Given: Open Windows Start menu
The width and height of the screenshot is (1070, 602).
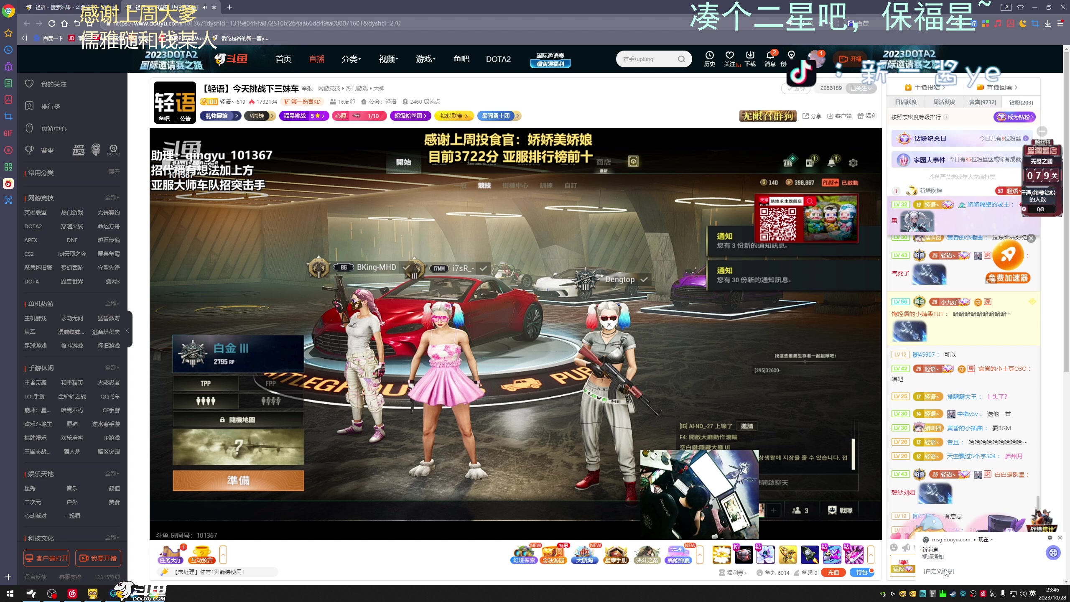Looking at the screenshot, I should [x=10, y=593].
